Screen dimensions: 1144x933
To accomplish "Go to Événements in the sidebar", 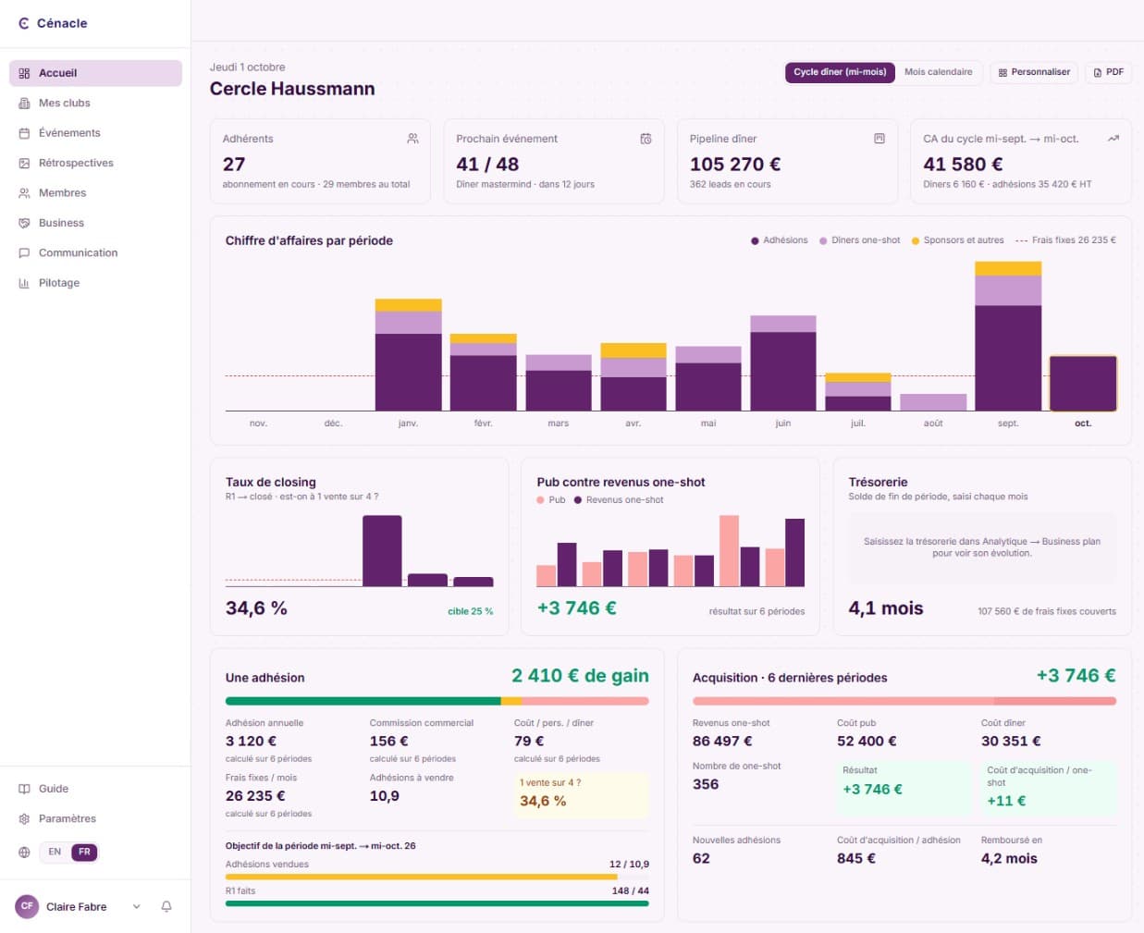I will (95, 133).
